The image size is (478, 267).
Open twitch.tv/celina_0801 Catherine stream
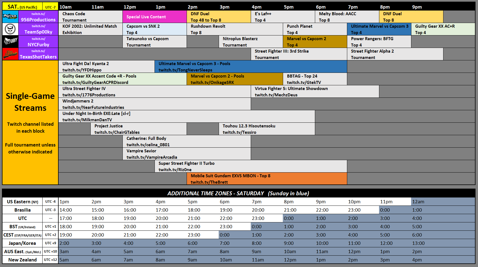pyautogui.click(x=187, y=141)
